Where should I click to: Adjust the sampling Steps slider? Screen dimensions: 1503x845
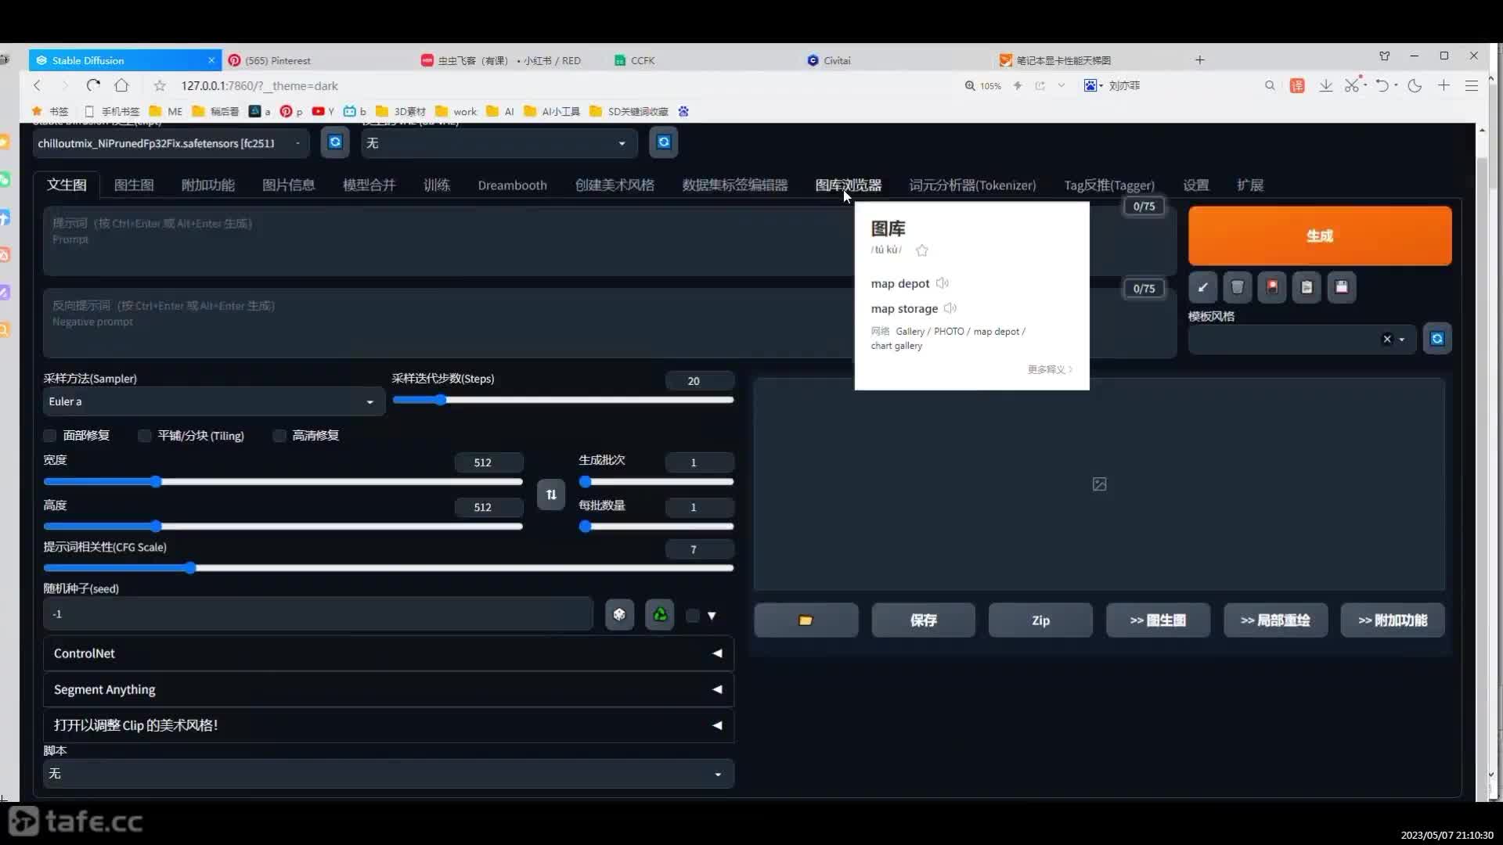[x=563, y=400]
